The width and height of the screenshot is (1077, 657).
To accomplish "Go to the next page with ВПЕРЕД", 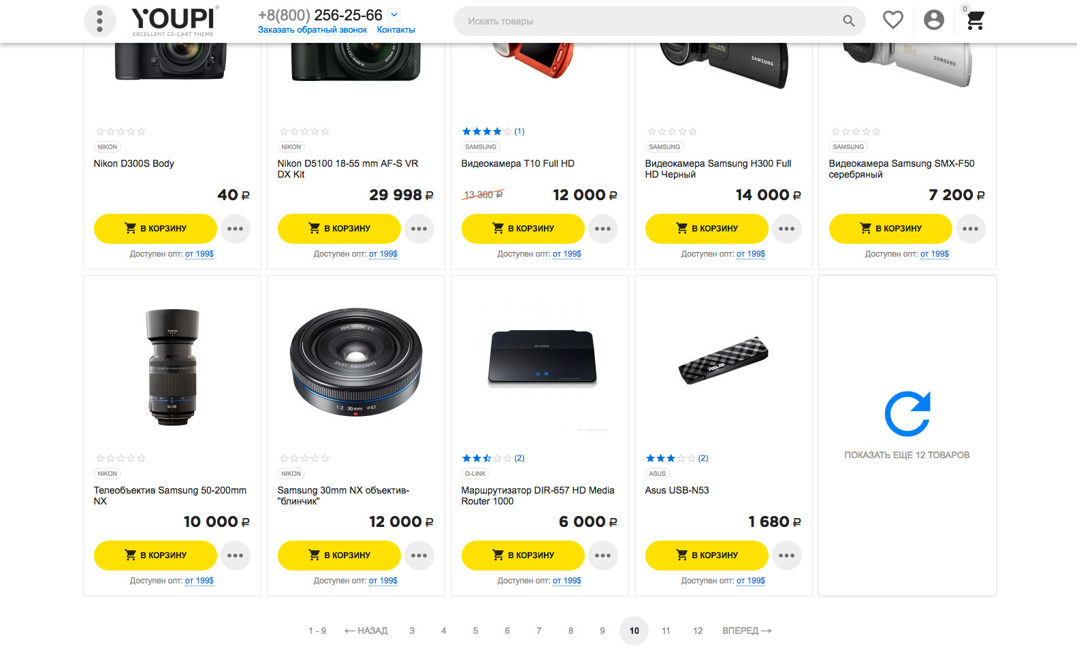I will click(x=747, y=631).
